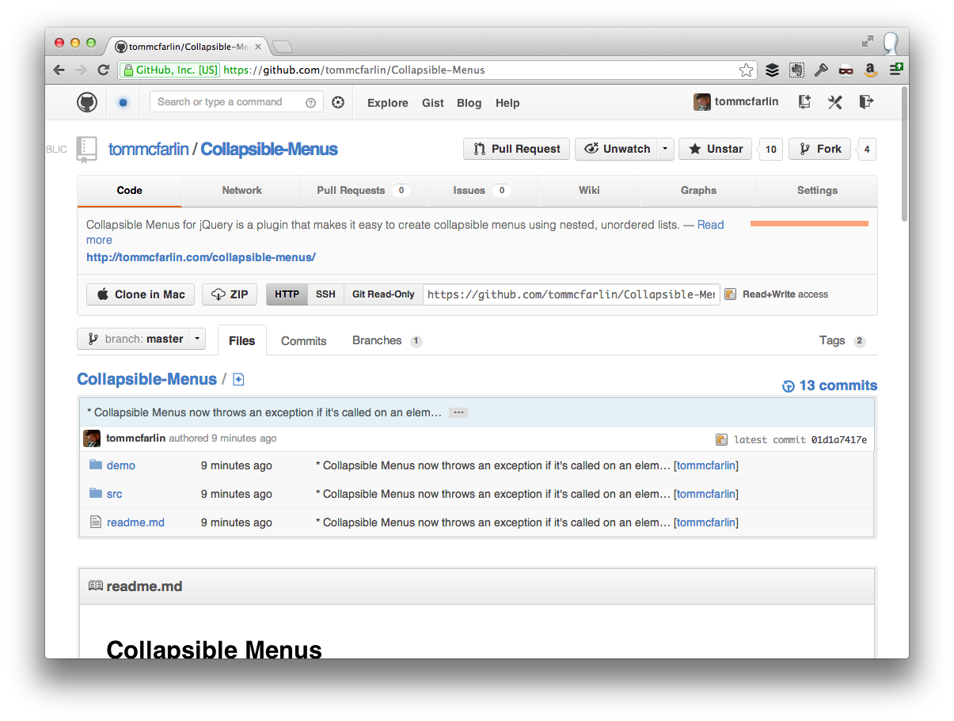
Task: Add a new file to Collapsible-Menus
Action: coord(238,380)
